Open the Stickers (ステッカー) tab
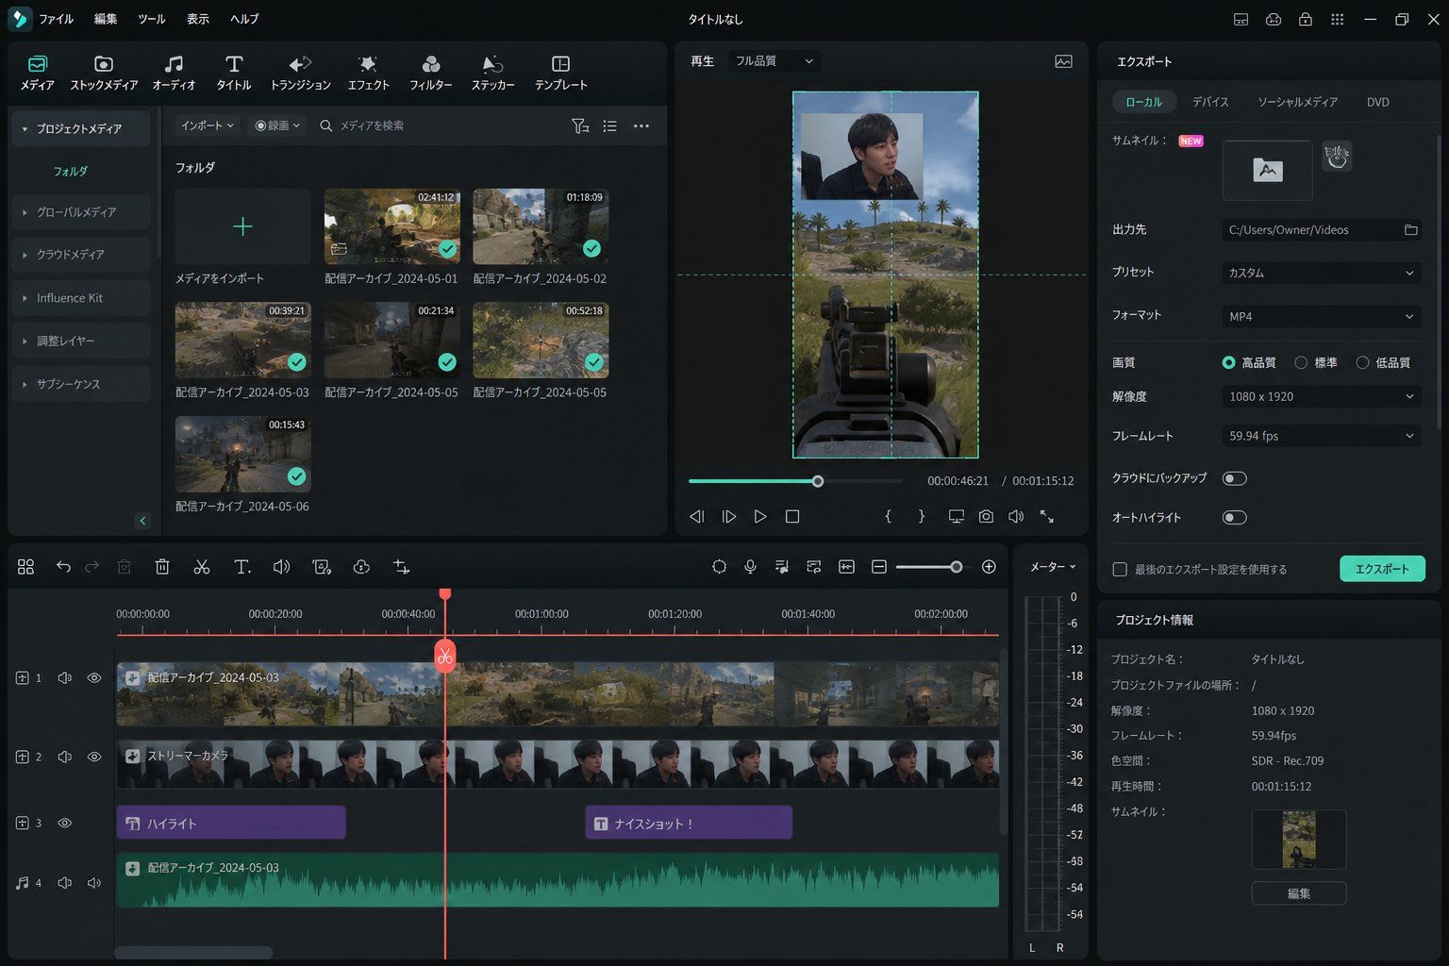 pyautogui.click(x=492, y=73)
